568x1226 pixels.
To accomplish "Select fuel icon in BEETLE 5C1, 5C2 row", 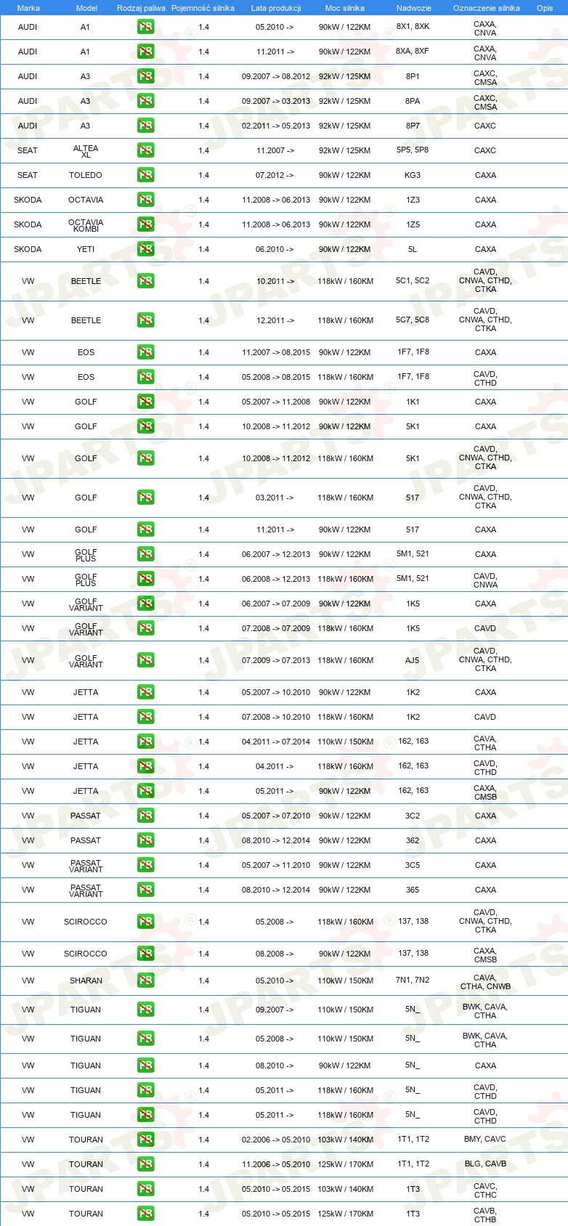I will coord(145,281).
